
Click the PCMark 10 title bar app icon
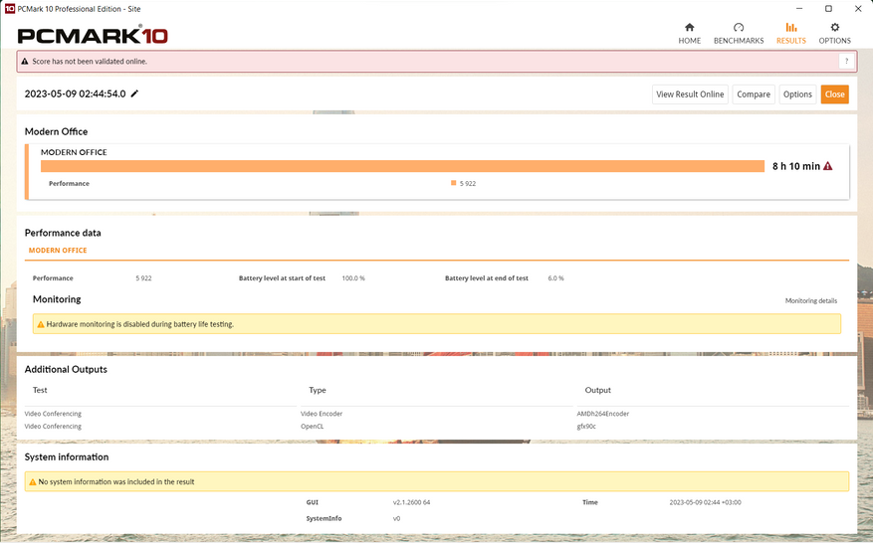point(10,8)
